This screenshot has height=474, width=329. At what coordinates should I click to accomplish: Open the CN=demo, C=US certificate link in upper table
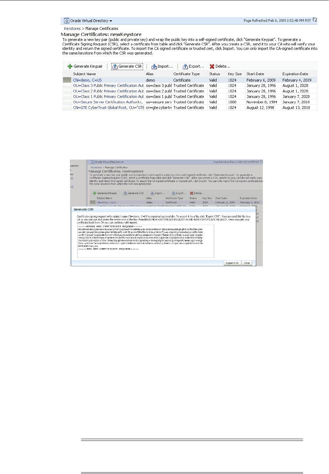pos(87,80)
